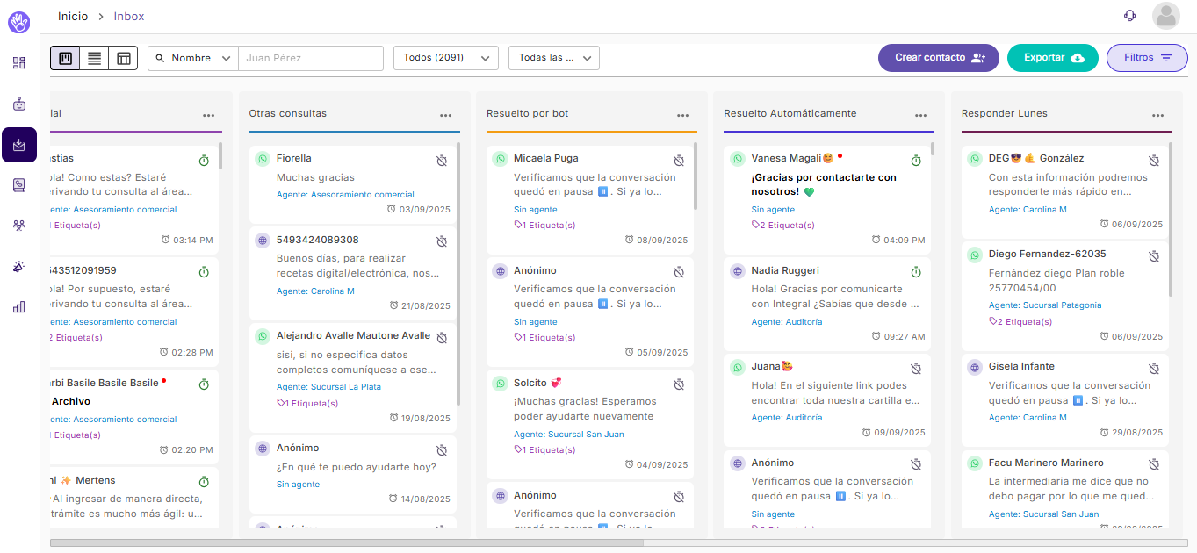Switch to table view layout
Image resolution: width=1197 pixels, height=553 pixels.
(123, 58)
